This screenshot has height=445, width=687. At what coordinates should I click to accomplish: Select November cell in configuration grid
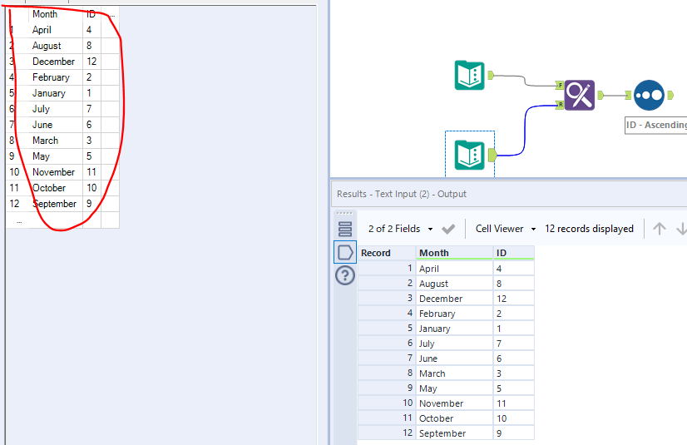56,171
